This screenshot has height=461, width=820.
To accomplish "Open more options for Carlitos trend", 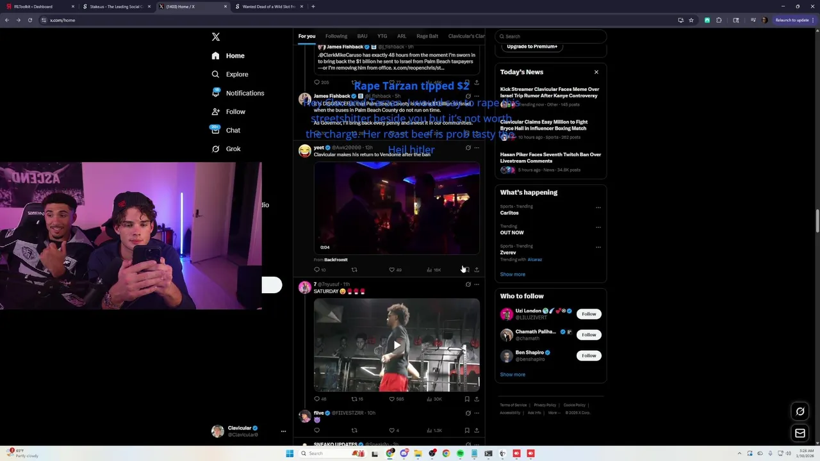I will coord(598,207).
